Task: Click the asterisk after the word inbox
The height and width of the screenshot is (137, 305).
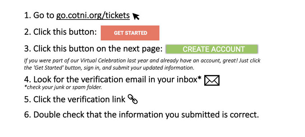Action: [x=199, y=78]
